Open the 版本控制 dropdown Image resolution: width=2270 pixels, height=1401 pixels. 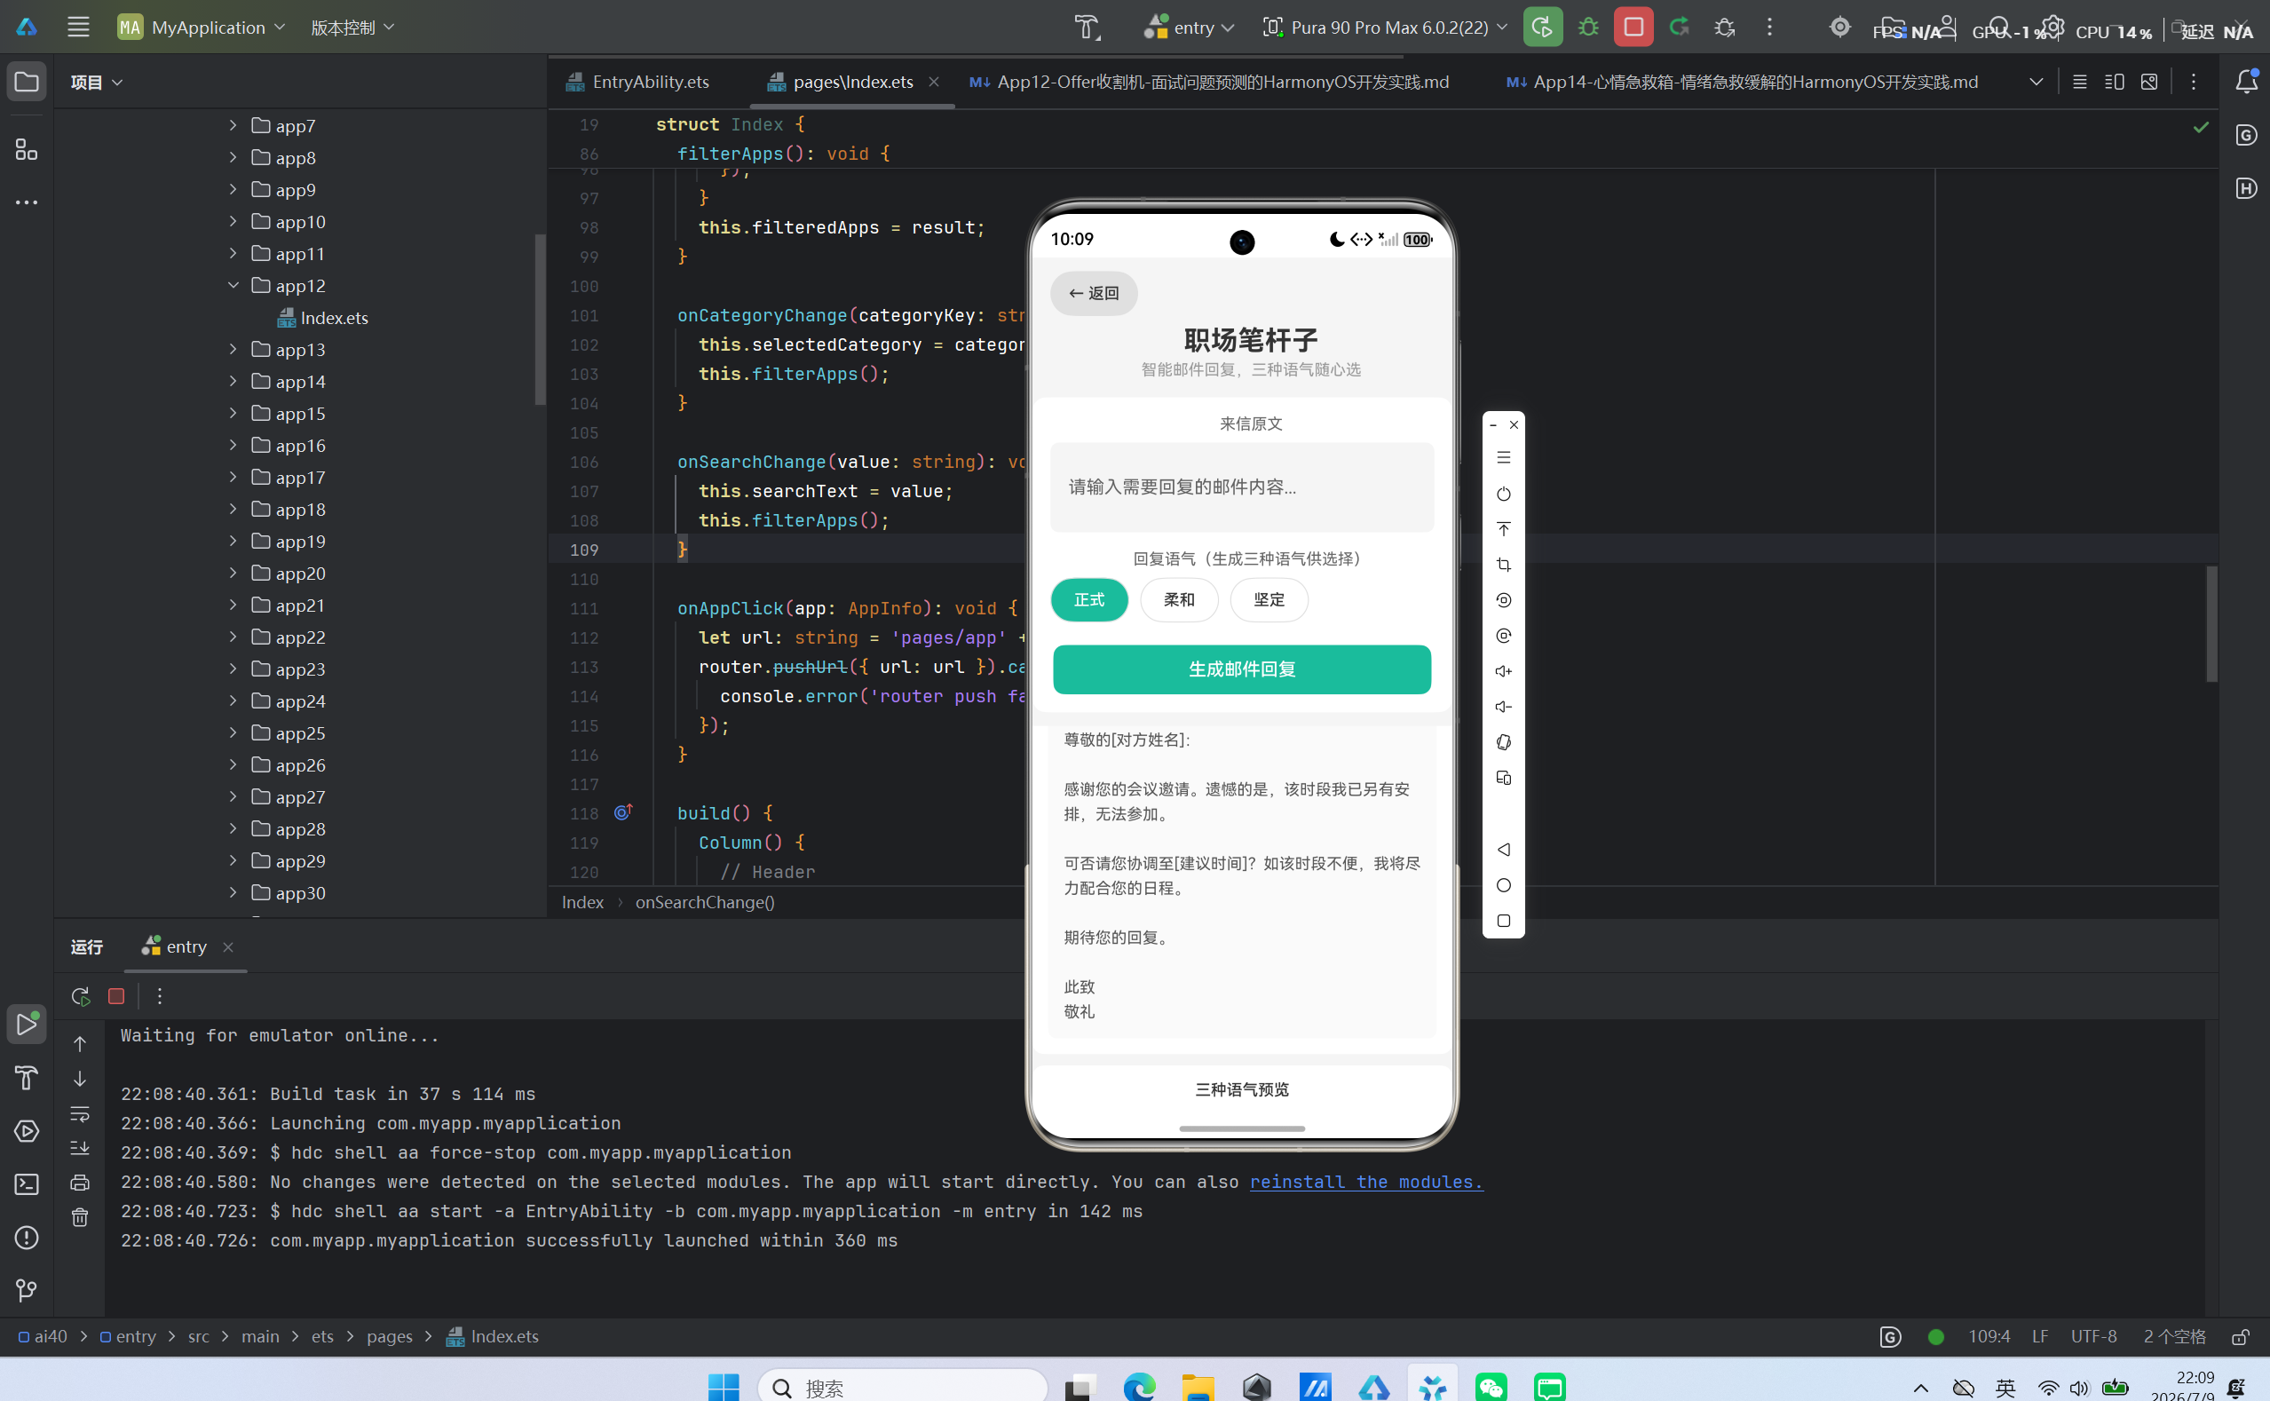tap(353, 27)
